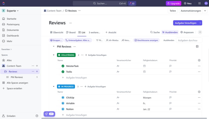Image resolution: width=209 pixels, height=119 pixels.
Task: Add a column with the plus circle icon
Action: [199, 60]
